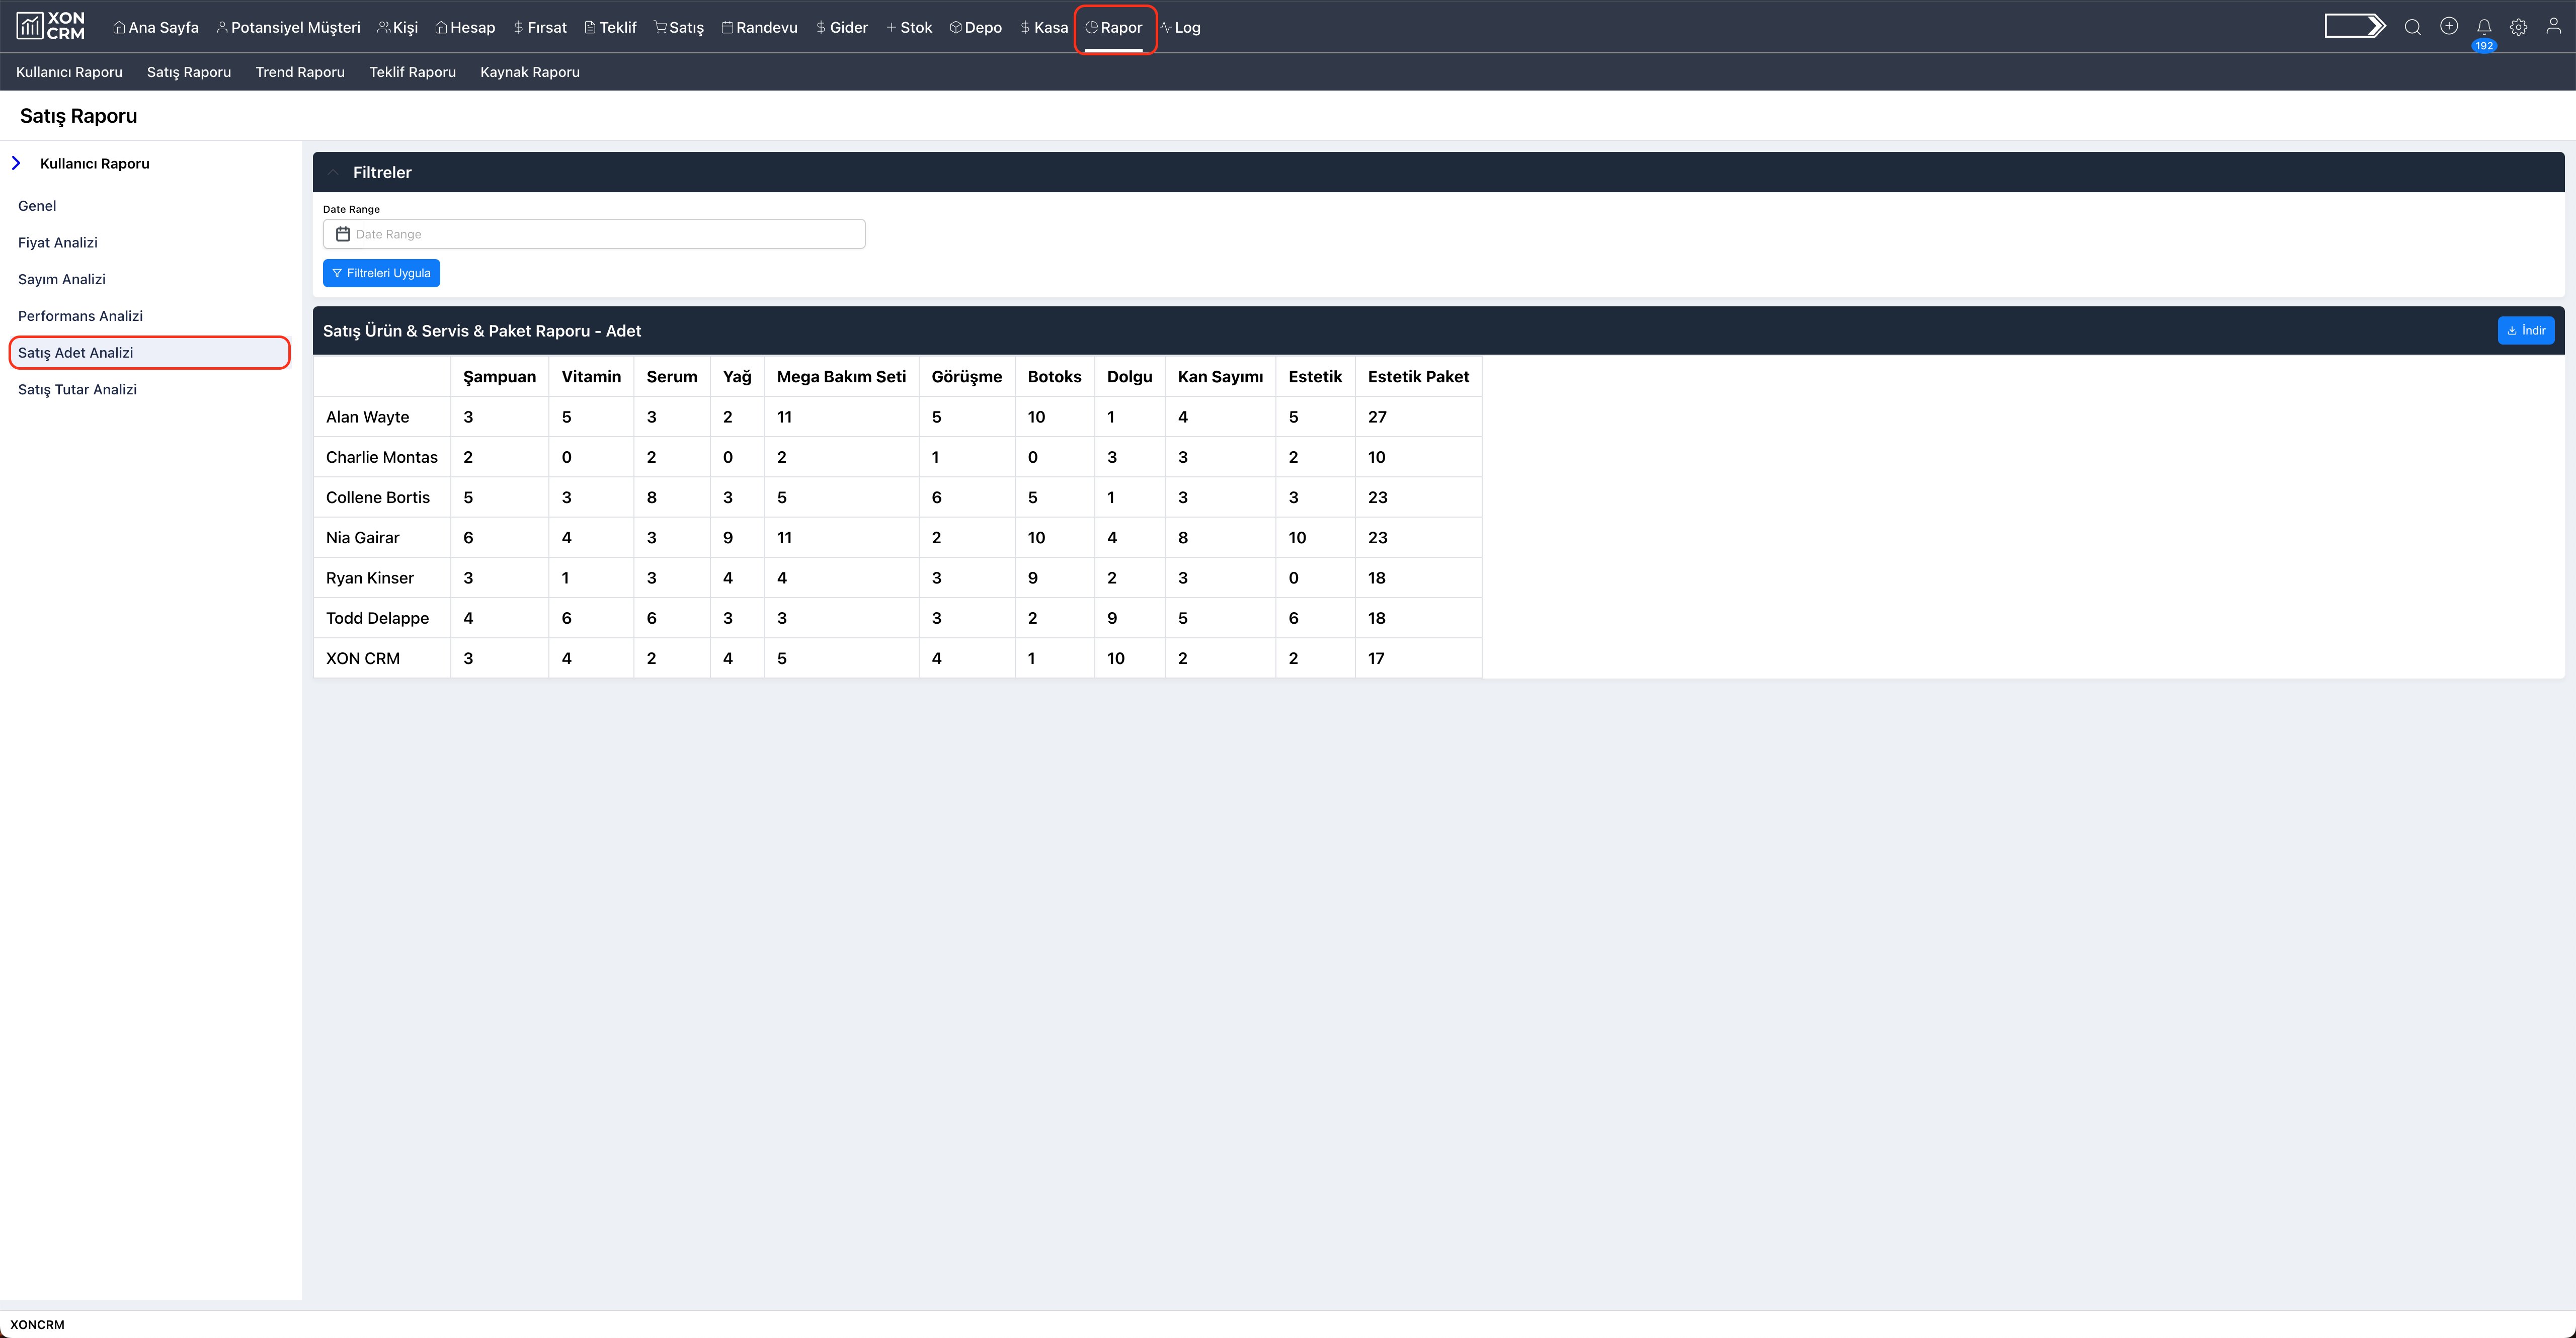
Task: Click the Dolgu column header
Action: (1129, 377)
